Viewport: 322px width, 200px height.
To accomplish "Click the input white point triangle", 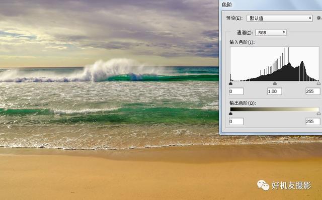I will tap(318, 83).
